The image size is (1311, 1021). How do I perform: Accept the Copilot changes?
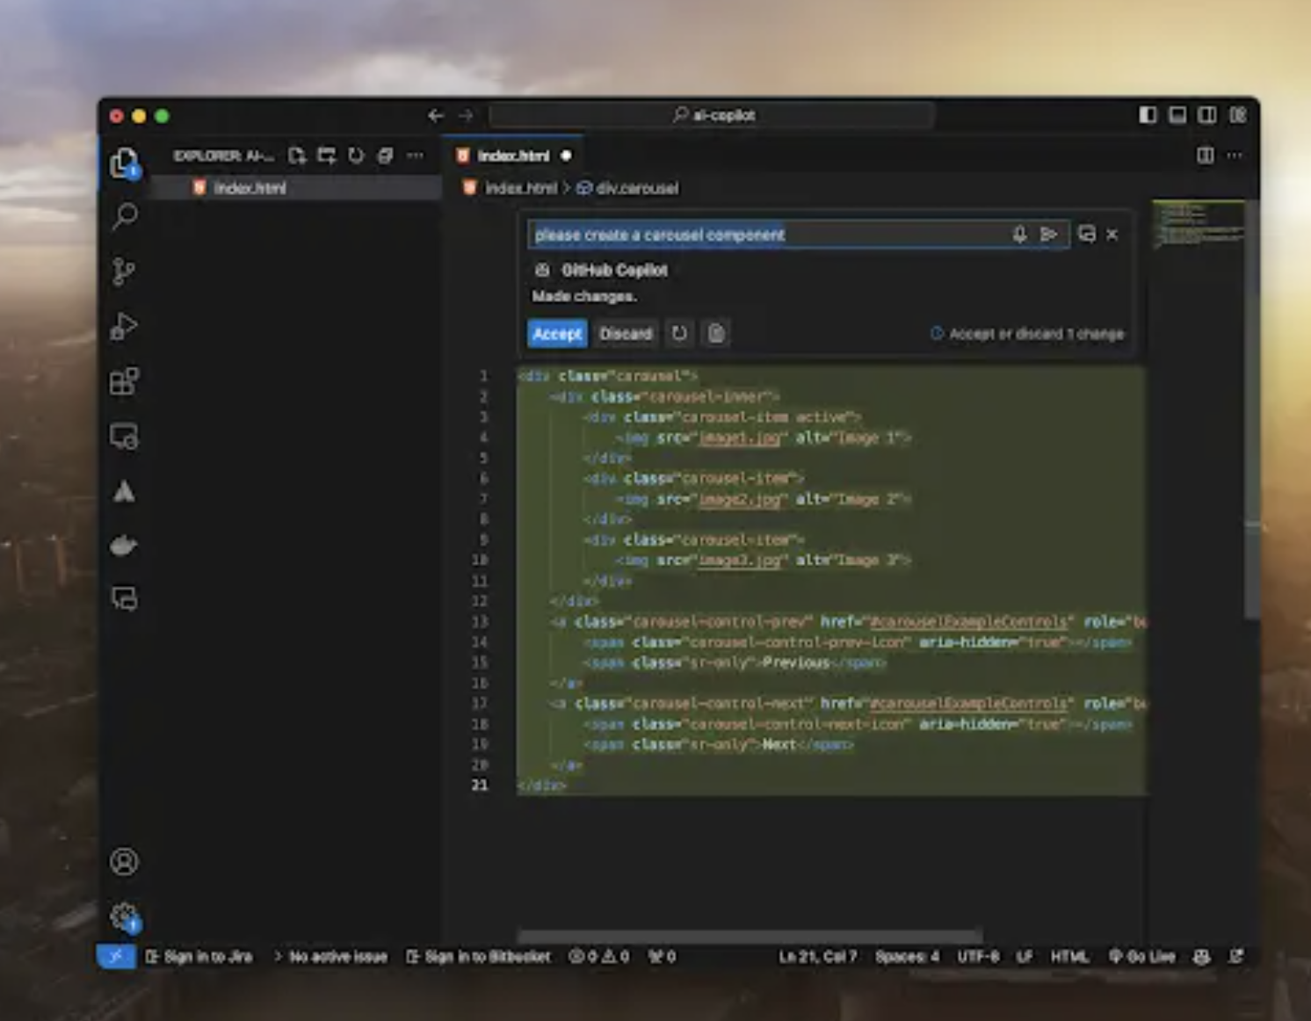pos(557,334)
